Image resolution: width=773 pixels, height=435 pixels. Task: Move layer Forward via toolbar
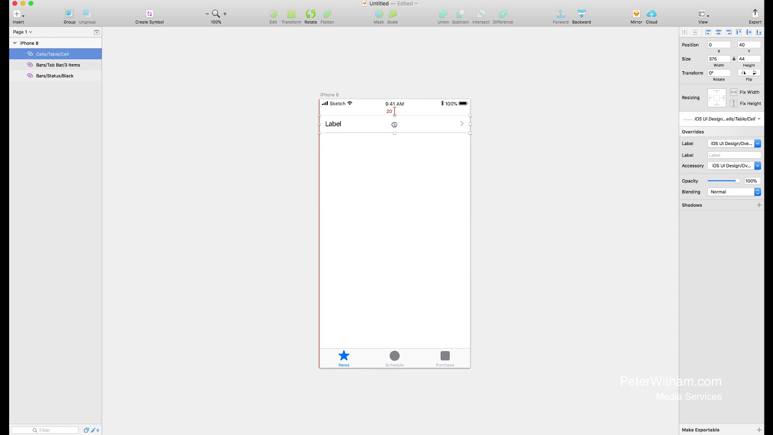560,14
